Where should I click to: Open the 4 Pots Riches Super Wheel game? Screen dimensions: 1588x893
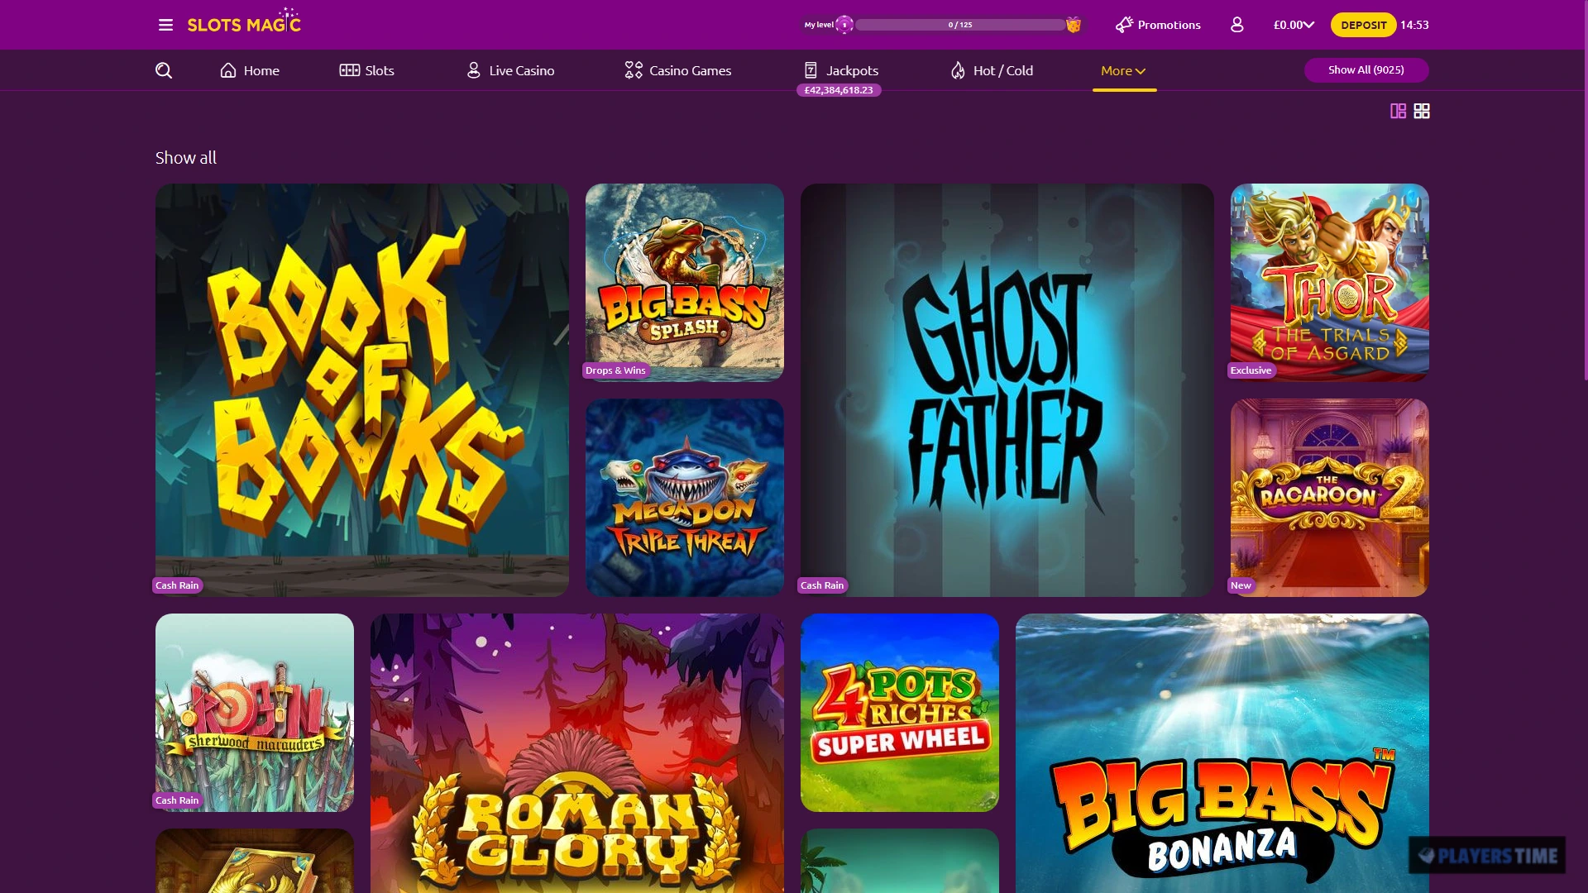coord(900,713)
